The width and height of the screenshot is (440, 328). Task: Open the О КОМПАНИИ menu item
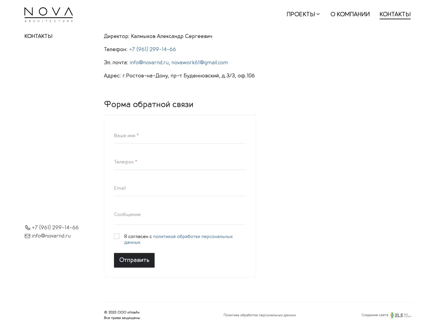pyautogui.click(x=350, y=14)
